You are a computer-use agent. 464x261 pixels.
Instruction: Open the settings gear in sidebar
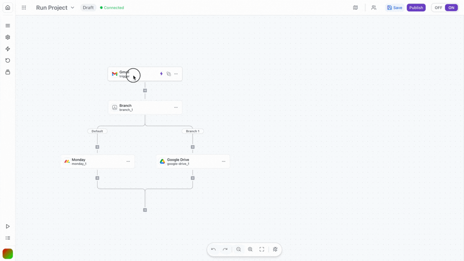(x=8, y=37)
